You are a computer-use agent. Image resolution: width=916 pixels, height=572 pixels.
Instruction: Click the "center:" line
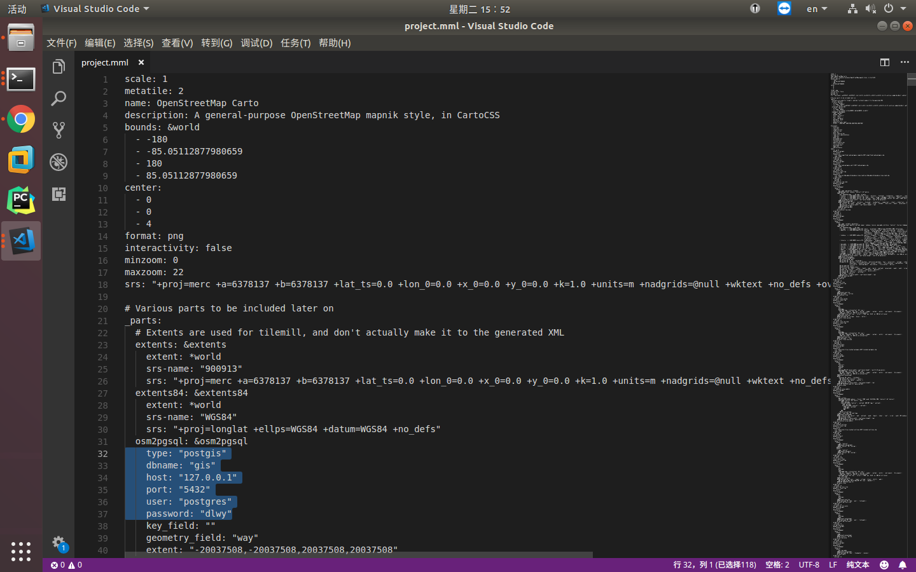click(143, 187)
